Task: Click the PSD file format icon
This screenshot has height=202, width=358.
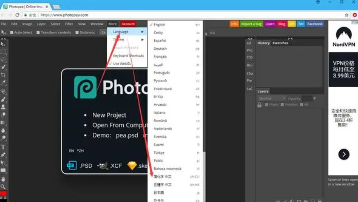Action: pyautogui.click(x=71, y=165)
